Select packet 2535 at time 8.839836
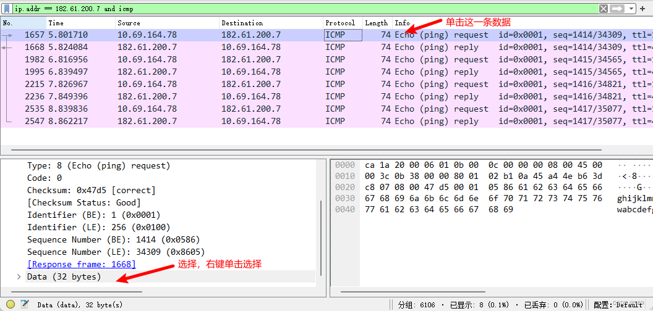Viewport: 653px width, 311px height. (326, 109)
